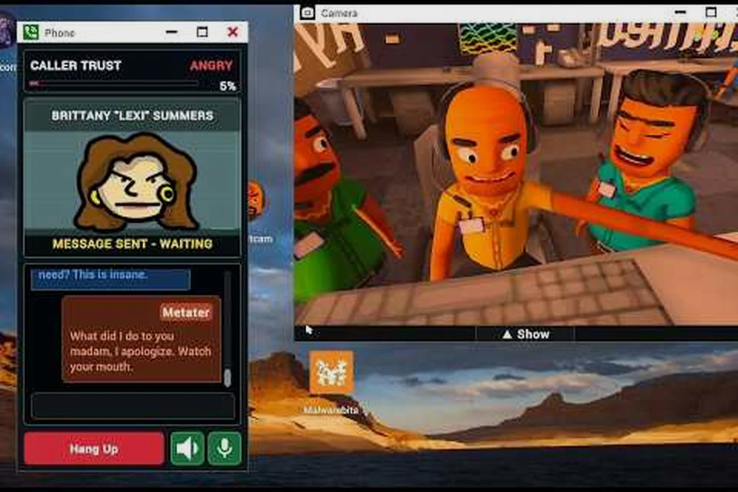Click the Camera video feed
This screenshot has width=738, height=492.
516,174
